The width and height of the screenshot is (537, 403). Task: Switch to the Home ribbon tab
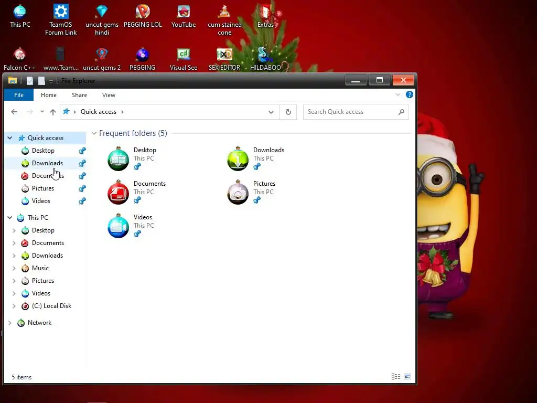[49, 95]
